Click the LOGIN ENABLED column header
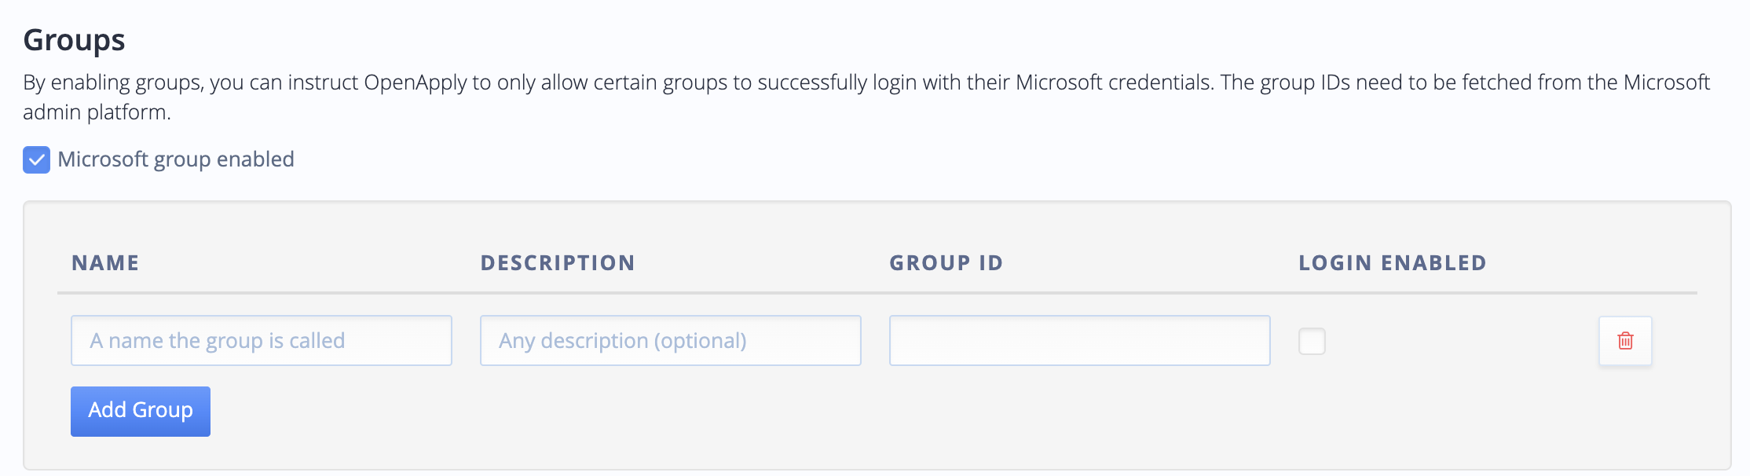Screen dimensions: 1750x476 coord(1392,263)
